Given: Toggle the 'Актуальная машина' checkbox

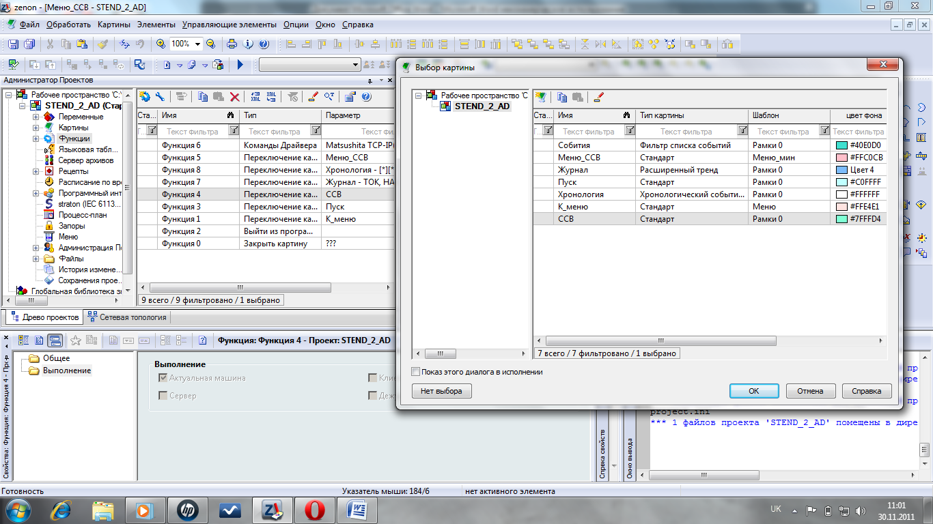Looking at the screenshot, I should [x=163, y=377].
